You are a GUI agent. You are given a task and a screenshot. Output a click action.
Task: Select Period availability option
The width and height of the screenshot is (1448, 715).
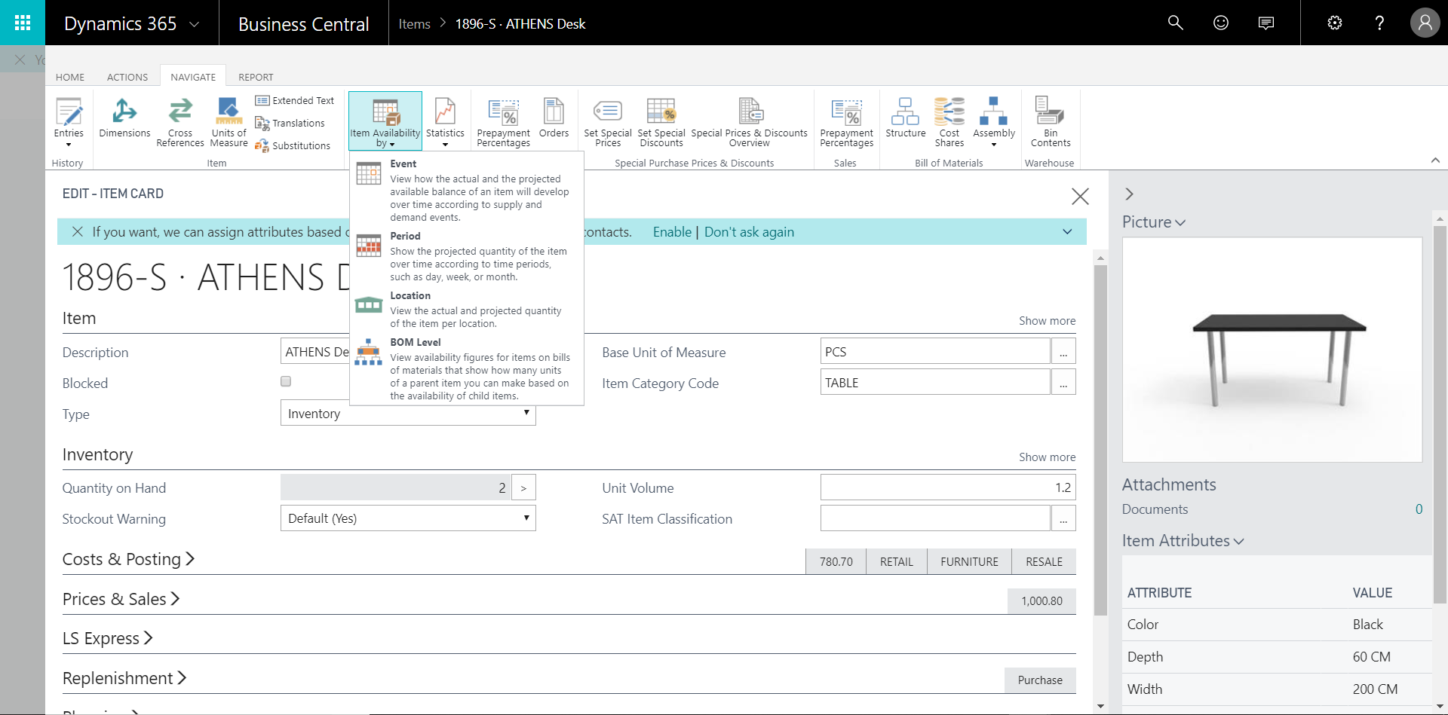tap(466, 256)
